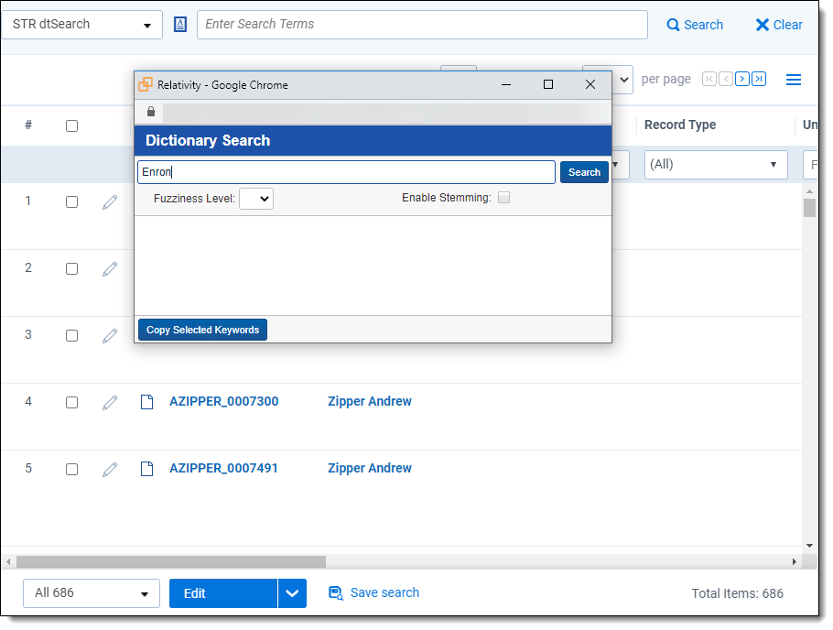Clear search terms with the X Clear button

click(779, 25)
